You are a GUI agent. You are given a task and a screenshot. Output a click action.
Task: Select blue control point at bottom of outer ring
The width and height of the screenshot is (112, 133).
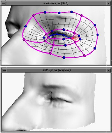point(64,58)
